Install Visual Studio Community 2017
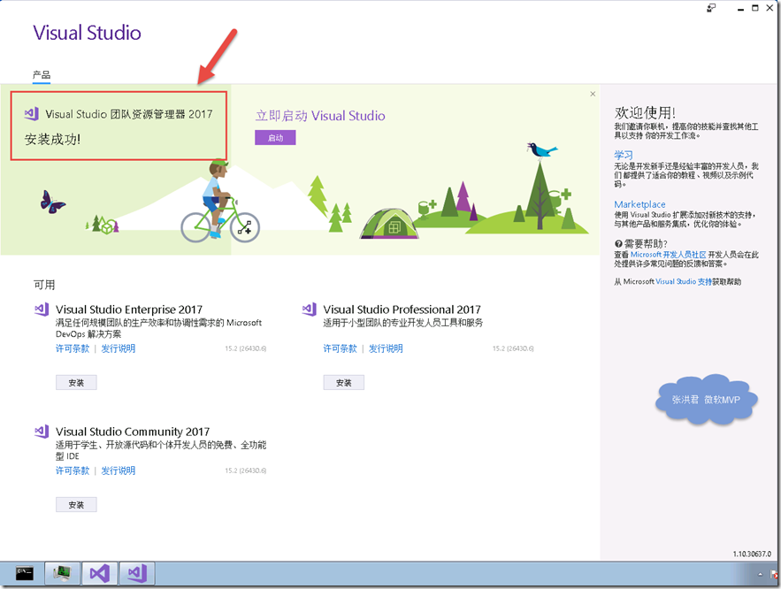 [76, 504]
